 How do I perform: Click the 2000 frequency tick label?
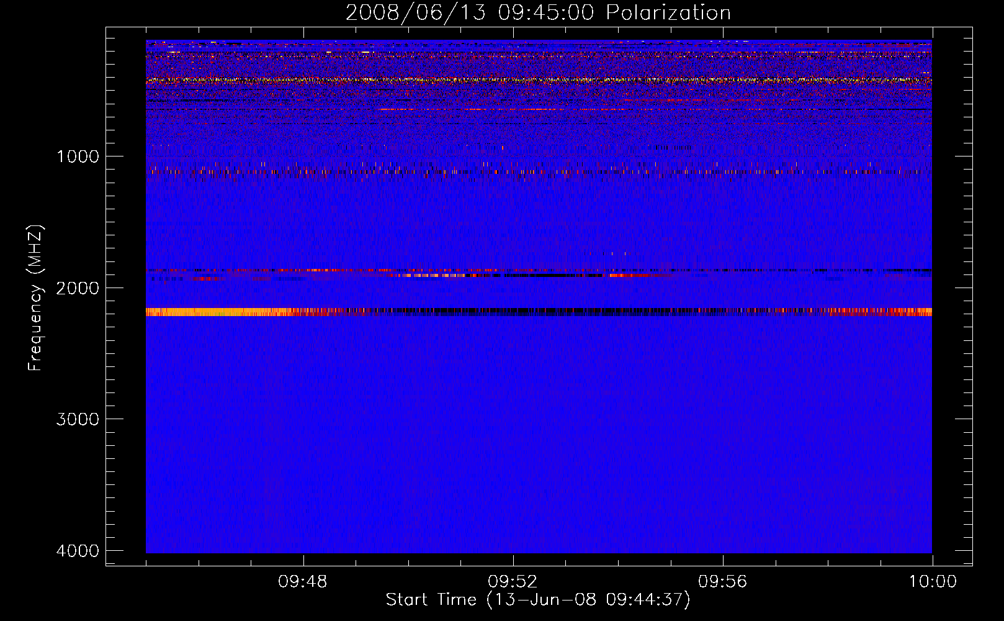point(78,288)
